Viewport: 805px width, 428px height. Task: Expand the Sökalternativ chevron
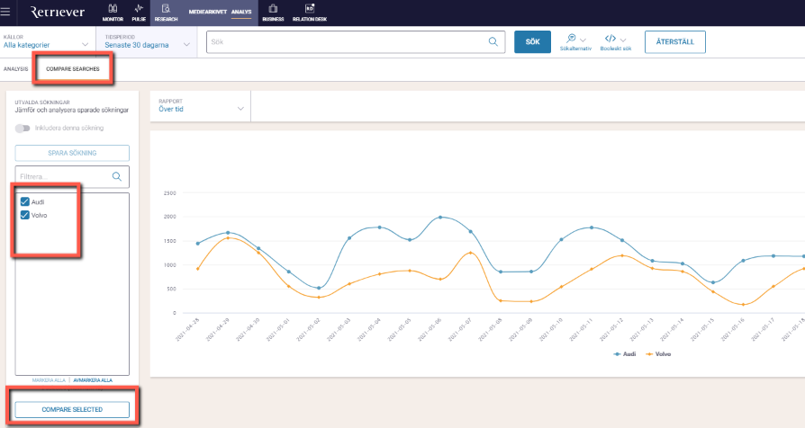click(x=583, y=40)
